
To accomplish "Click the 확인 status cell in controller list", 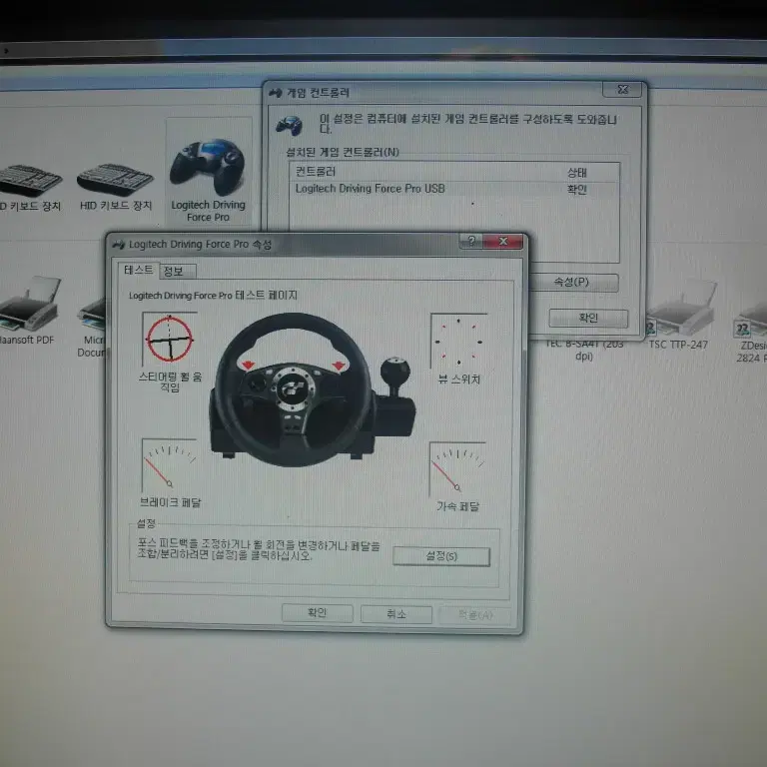I will pyautogui.click(x=576, y=190).
